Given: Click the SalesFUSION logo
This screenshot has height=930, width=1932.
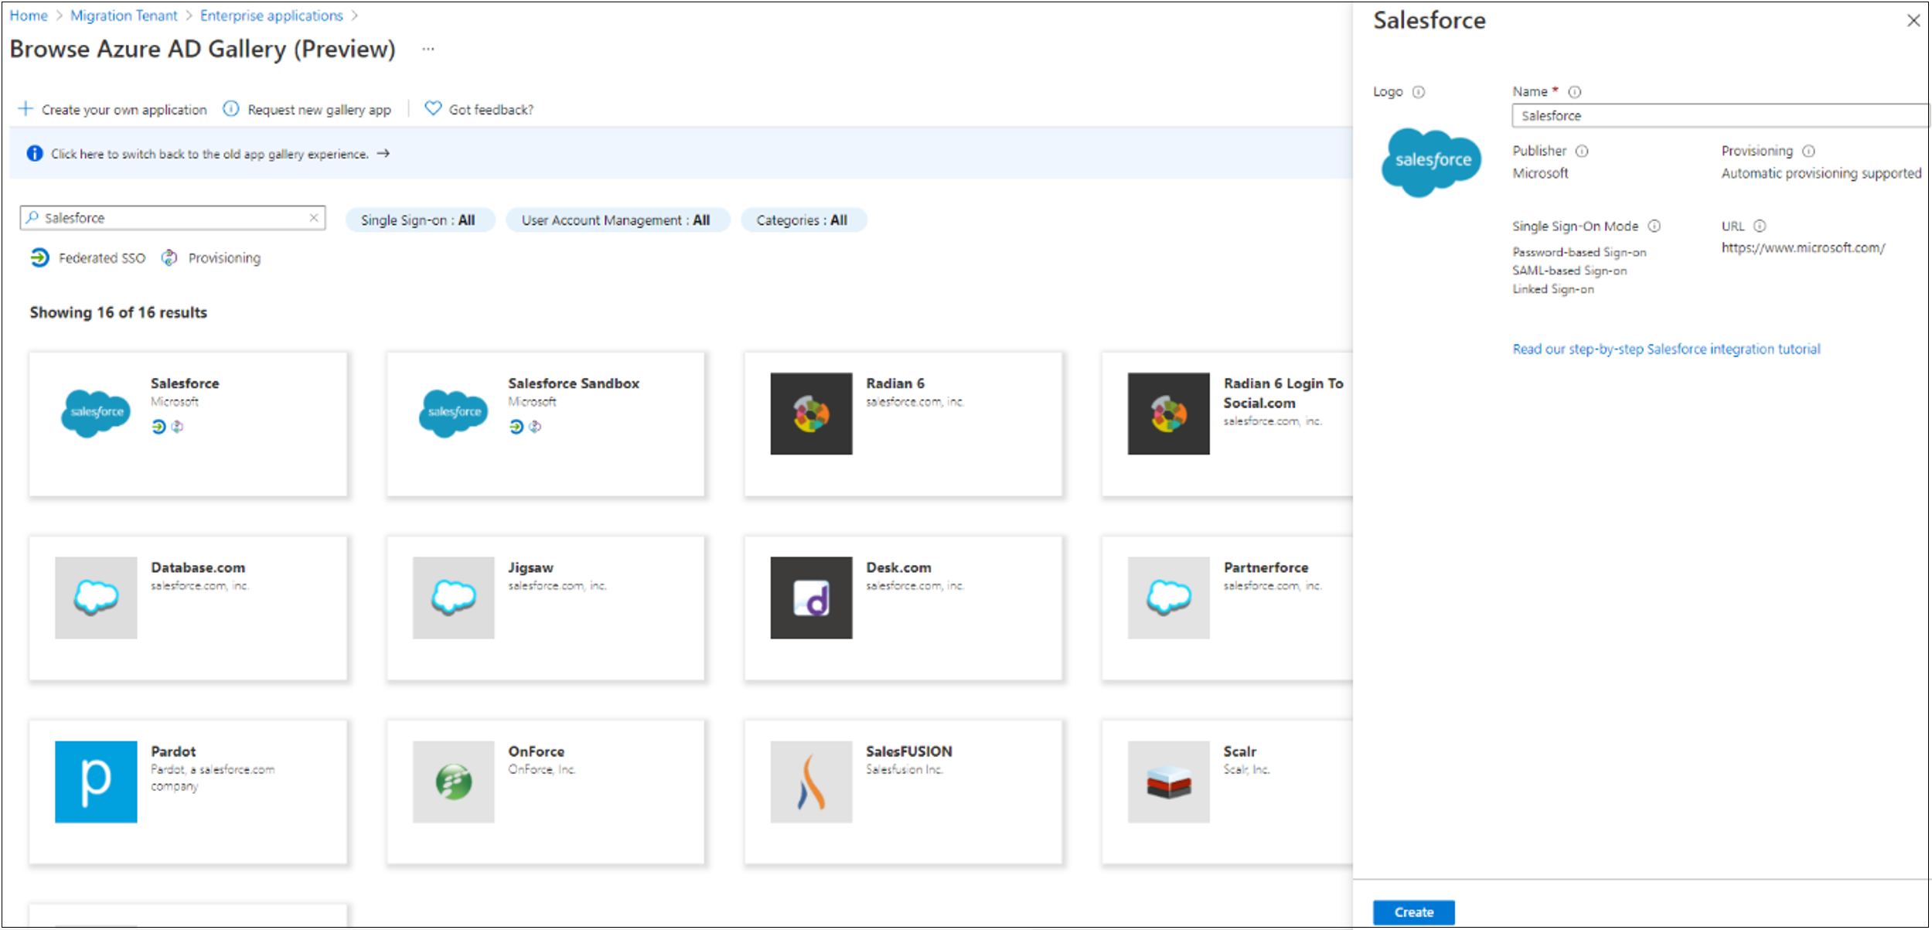Looking at the screenshot, I should pos(811,782).
